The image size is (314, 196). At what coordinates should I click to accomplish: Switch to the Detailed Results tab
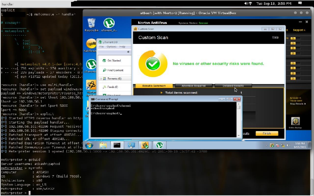coord(233,86)
